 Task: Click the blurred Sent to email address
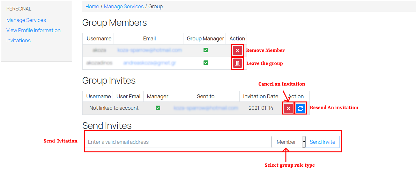point(206,108)
